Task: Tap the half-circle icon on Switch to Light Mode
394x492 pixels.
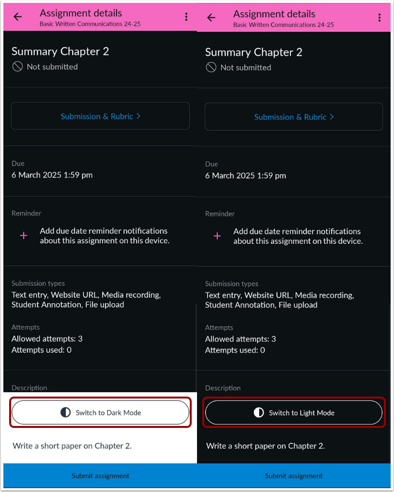Action: click(x=259, y=412)
